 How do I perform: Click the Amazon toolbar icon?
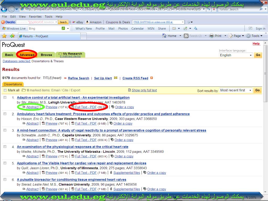(x=87, y=22)
